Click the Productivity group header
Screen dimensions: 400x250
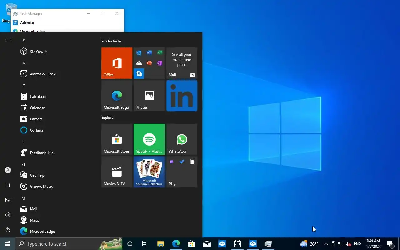tap(111, 41)
